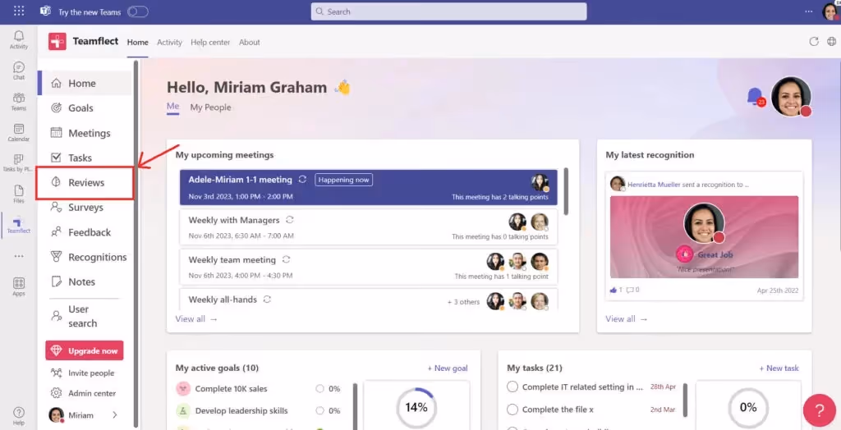841x430 pixels.
Task: Click the 14% goals progress ring
Action: pos(416,408)
